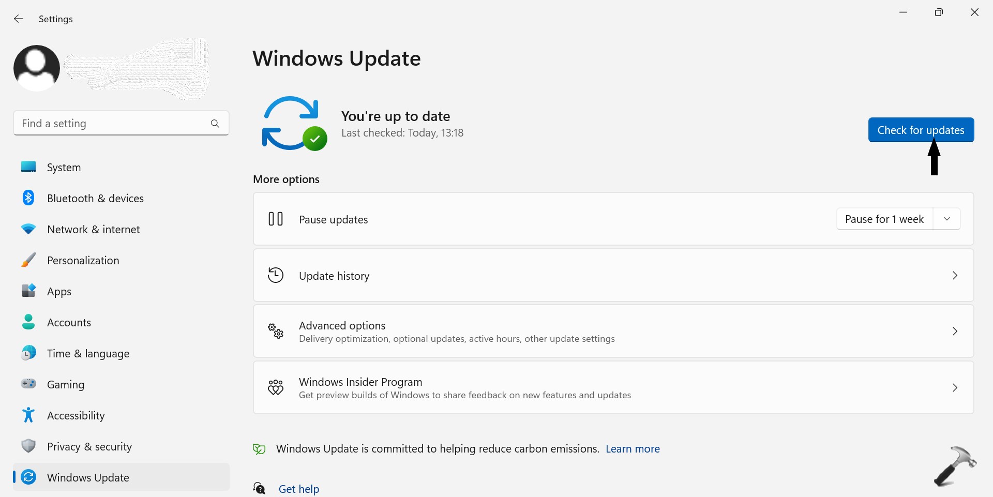Minimize the Settings window
The width and height of the screenshot is (993, 497).
904,12
